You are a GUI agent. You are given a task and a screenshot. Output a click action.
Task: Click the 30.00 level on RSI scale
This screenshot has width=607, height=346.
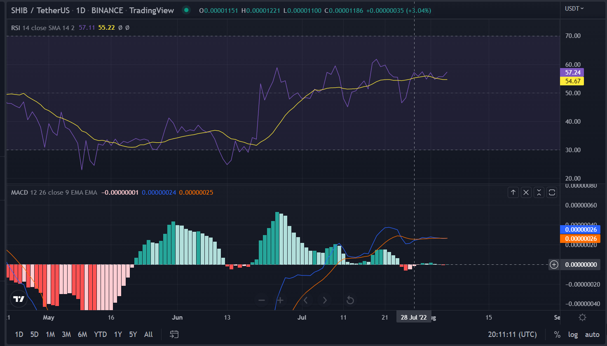(573, 150)
